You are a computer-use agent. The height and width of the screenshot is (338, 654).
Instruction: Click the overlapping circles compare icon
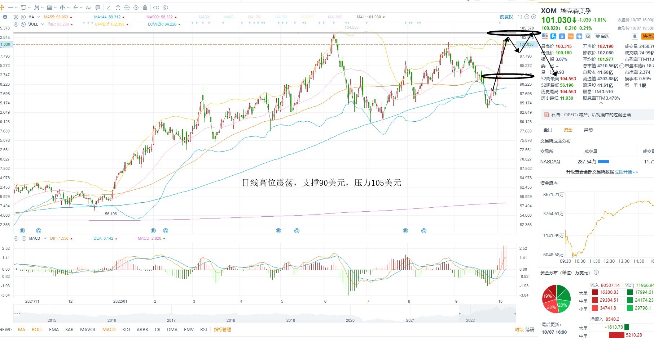(x=156, y=8)
